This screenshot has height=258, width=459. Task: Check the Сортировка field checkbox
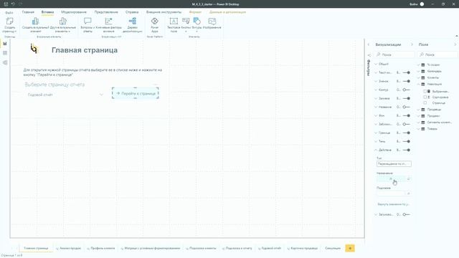pos(425,97)
